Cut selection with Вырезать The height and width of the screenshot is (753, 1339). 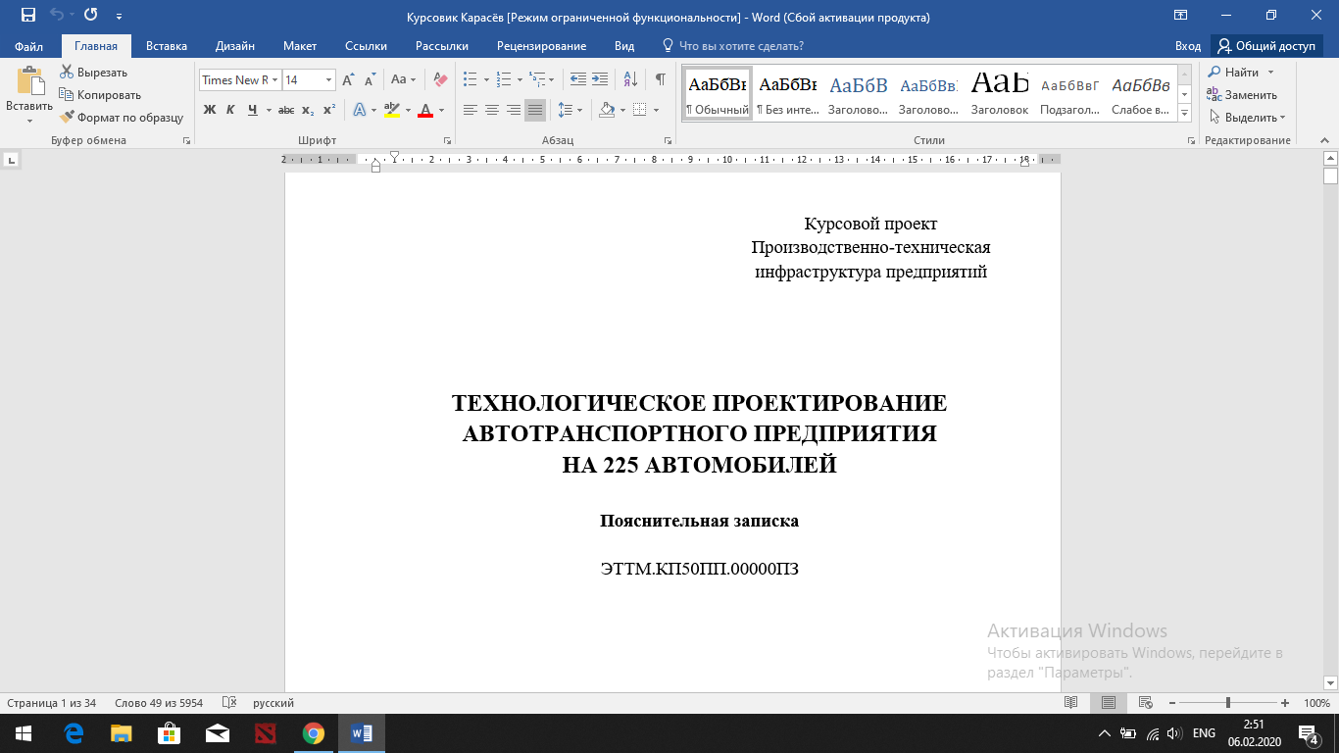pos(94,73)
